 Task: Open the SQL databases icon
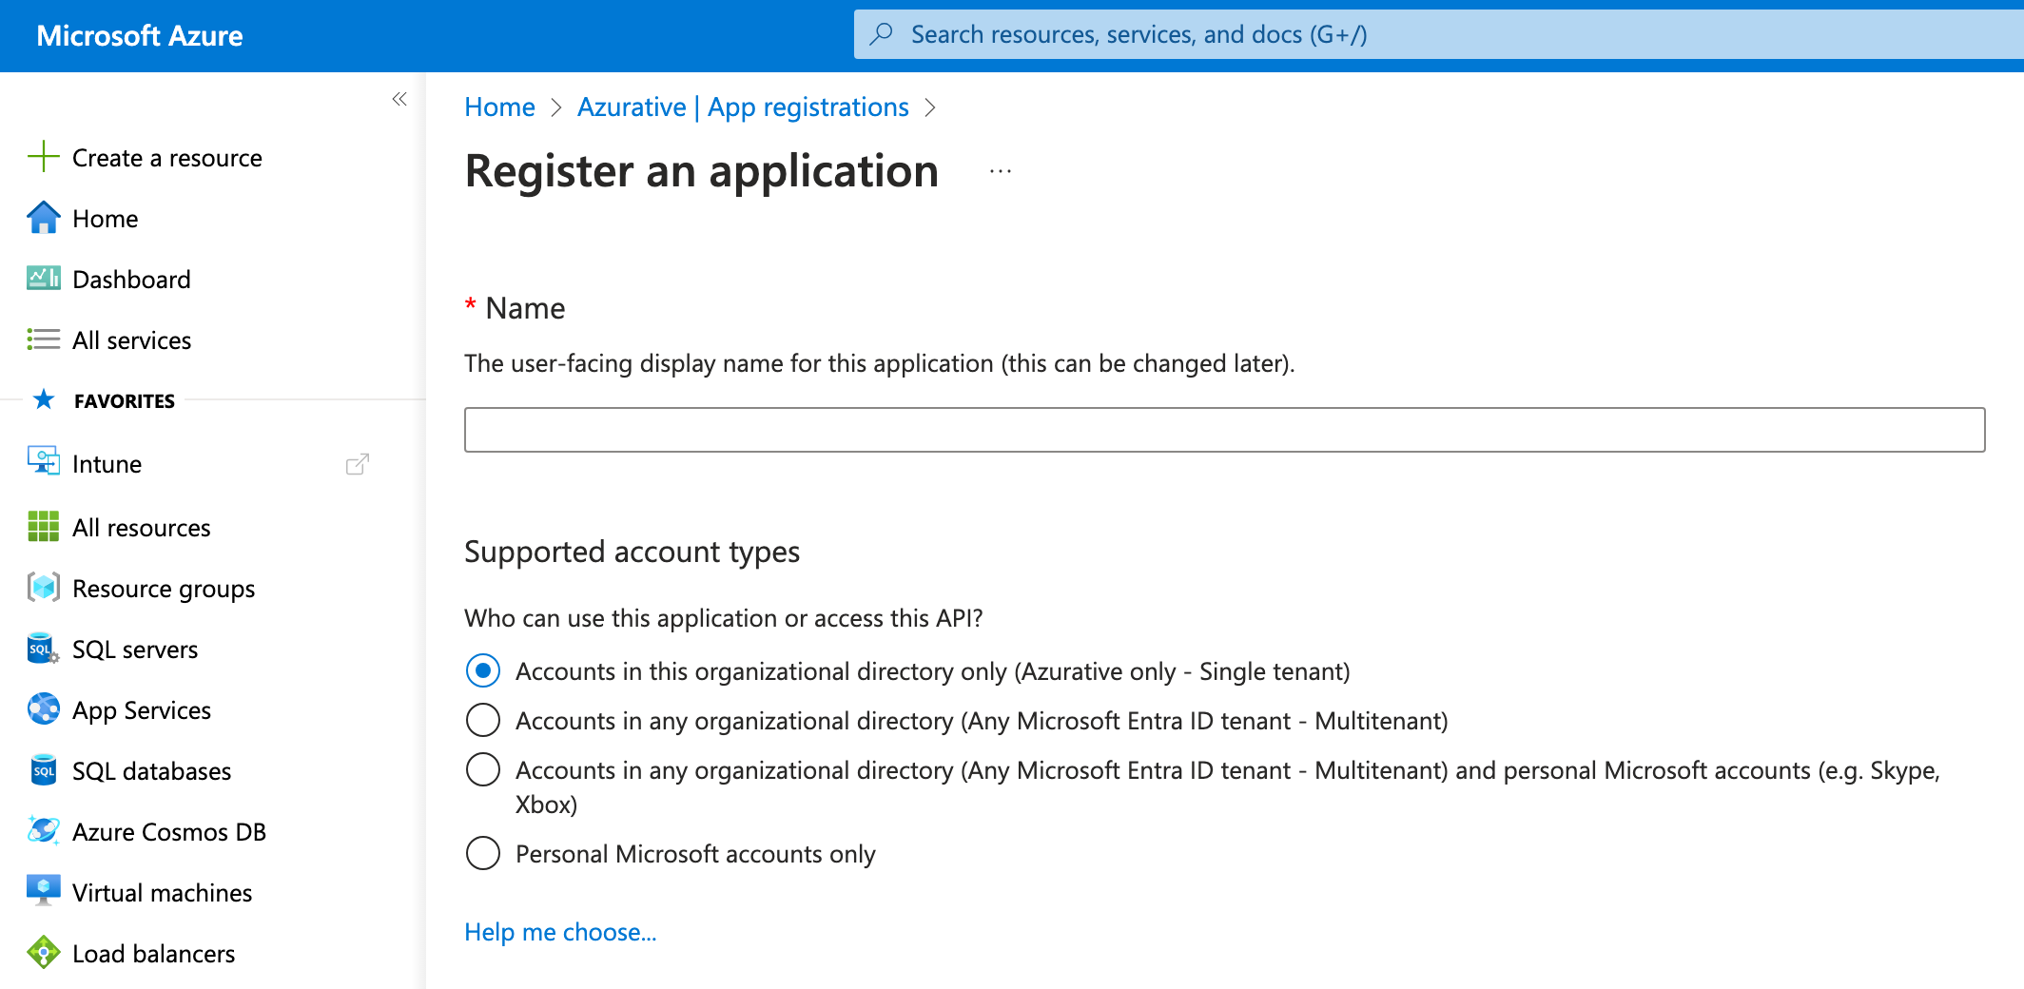44,770
